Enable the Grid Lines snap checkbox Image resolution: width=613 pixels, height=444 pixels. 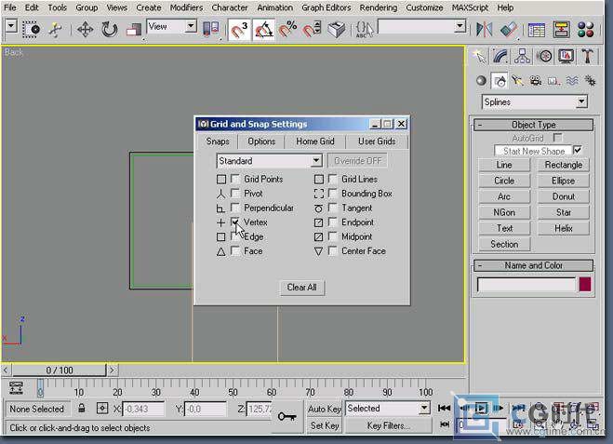[x=333, y=179]
